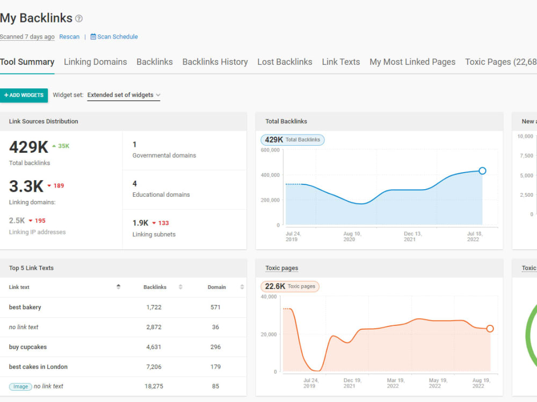Click the Toxic pages chart end marker
This screenshot has height=402, width=537.
490,329
